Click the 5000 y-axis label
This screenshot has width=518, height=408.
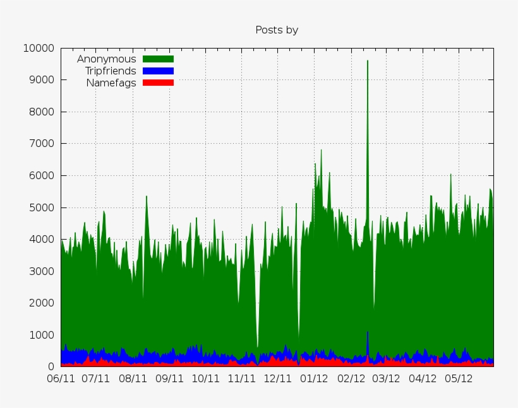click(x=42, y=207)
